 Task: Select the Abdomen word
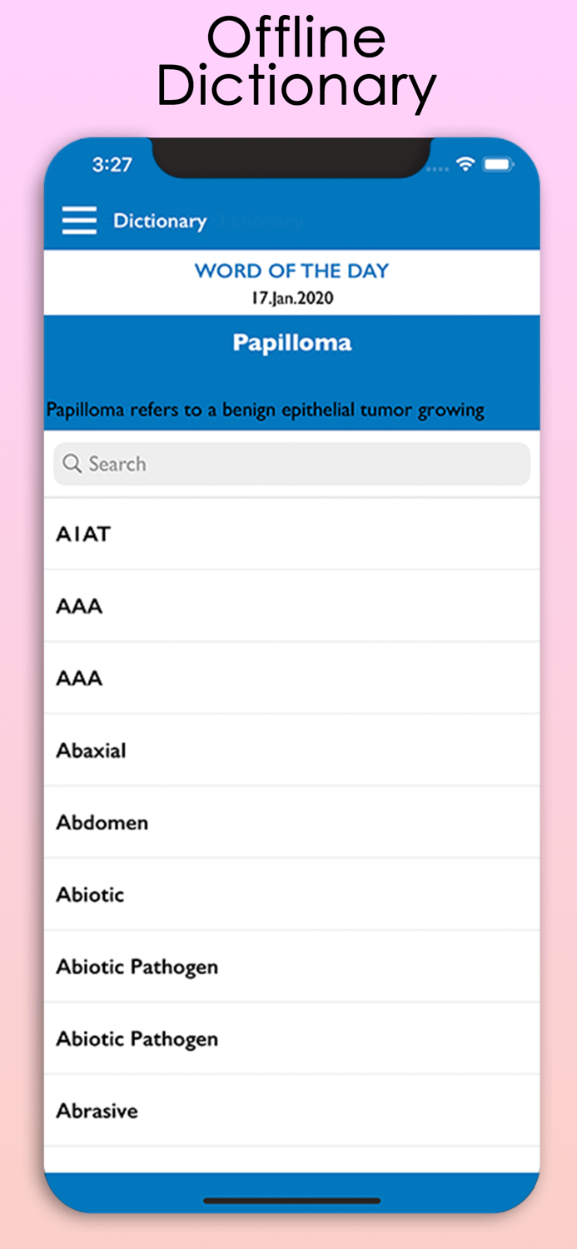(101, 822)
